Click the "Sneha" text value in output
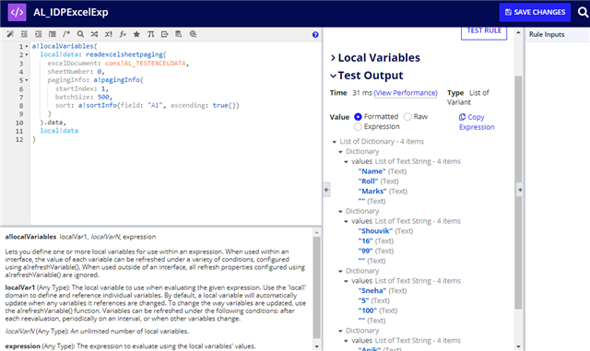 click(372, 291)
